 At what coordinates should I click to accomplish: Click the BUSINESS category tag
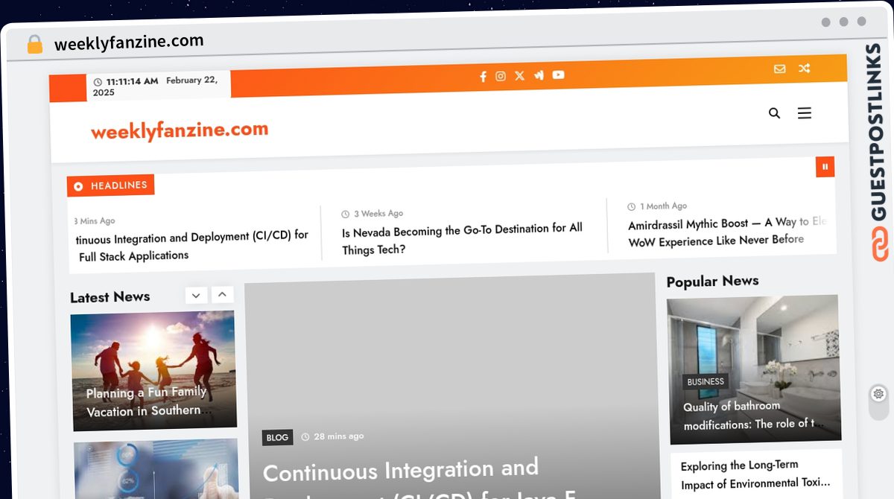click(706, 382)
